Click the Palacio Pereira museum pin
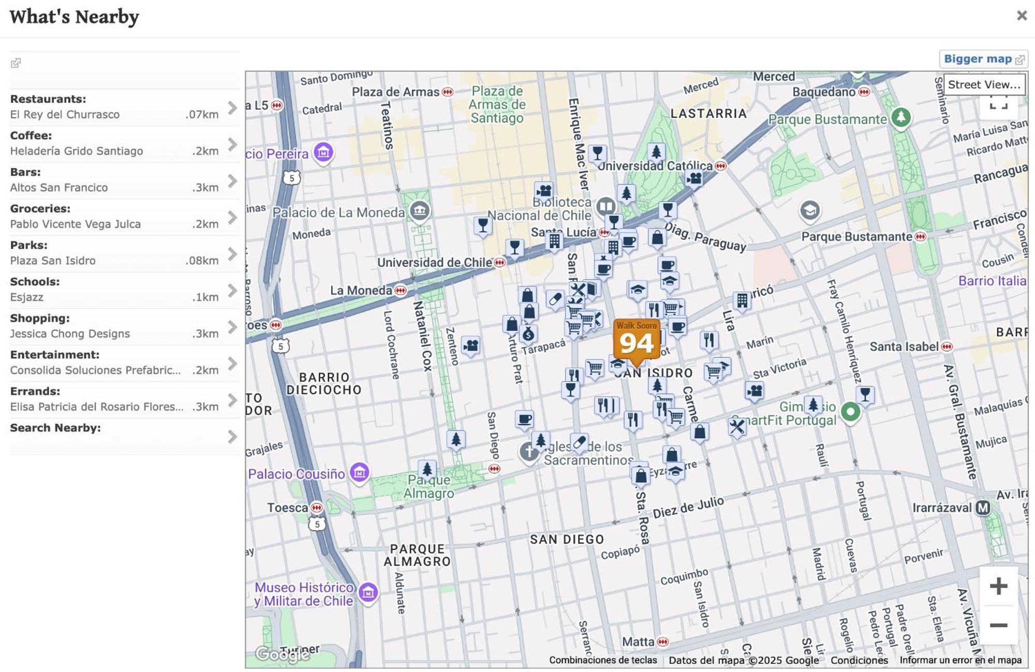Image resolution: width=1035 pixels, height=672 pixels. (x=324, y=152)
